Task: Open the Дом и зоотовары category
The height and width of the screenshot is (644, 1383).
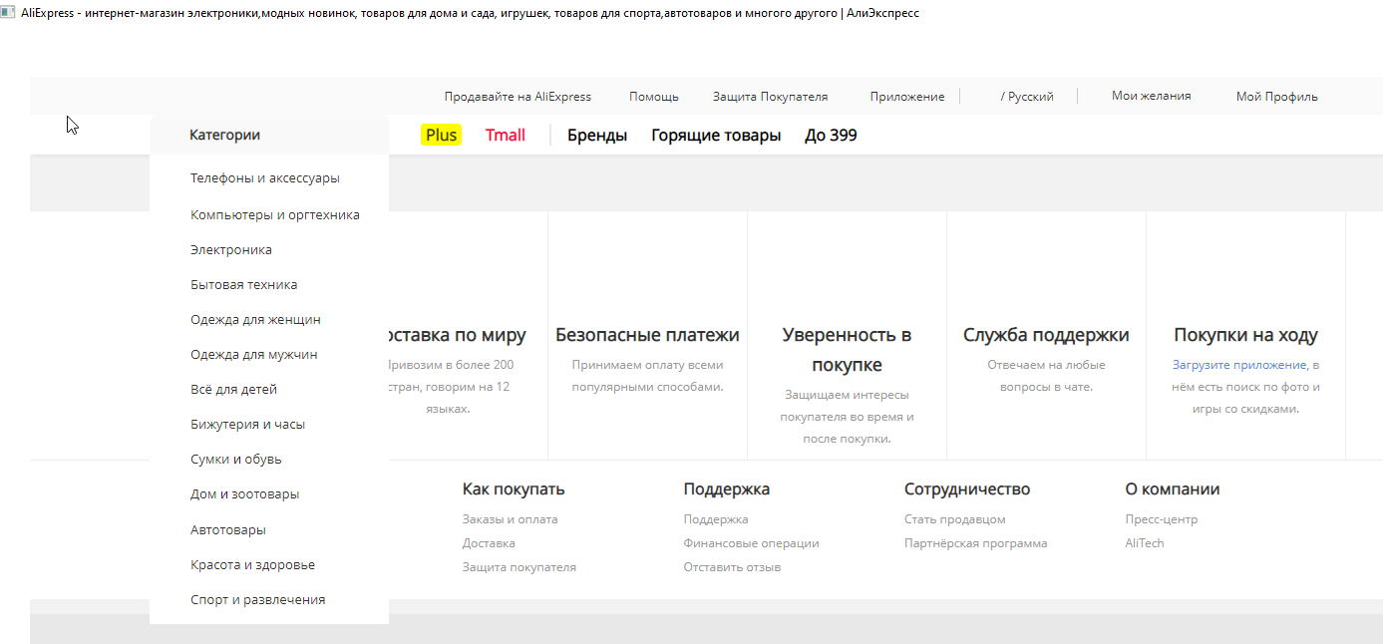Action: (245, 494)
